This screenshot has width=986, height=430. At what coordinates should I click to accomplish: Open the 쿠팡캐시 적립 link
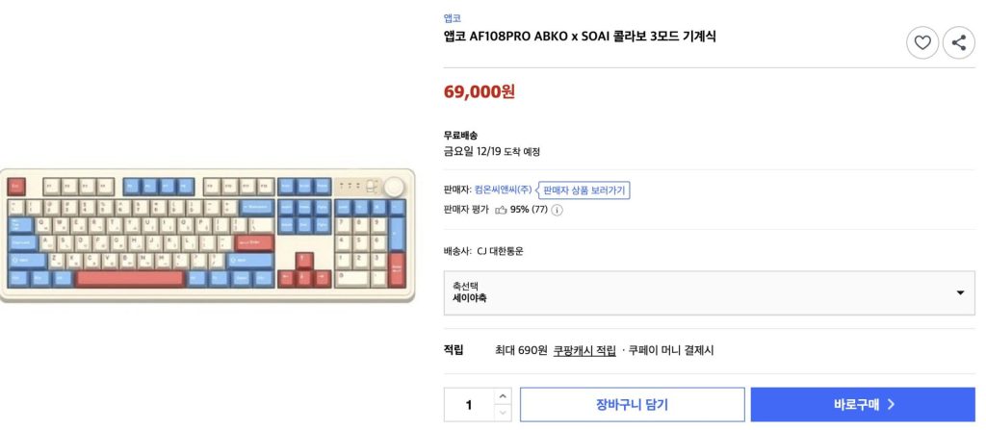click(584, 350)
